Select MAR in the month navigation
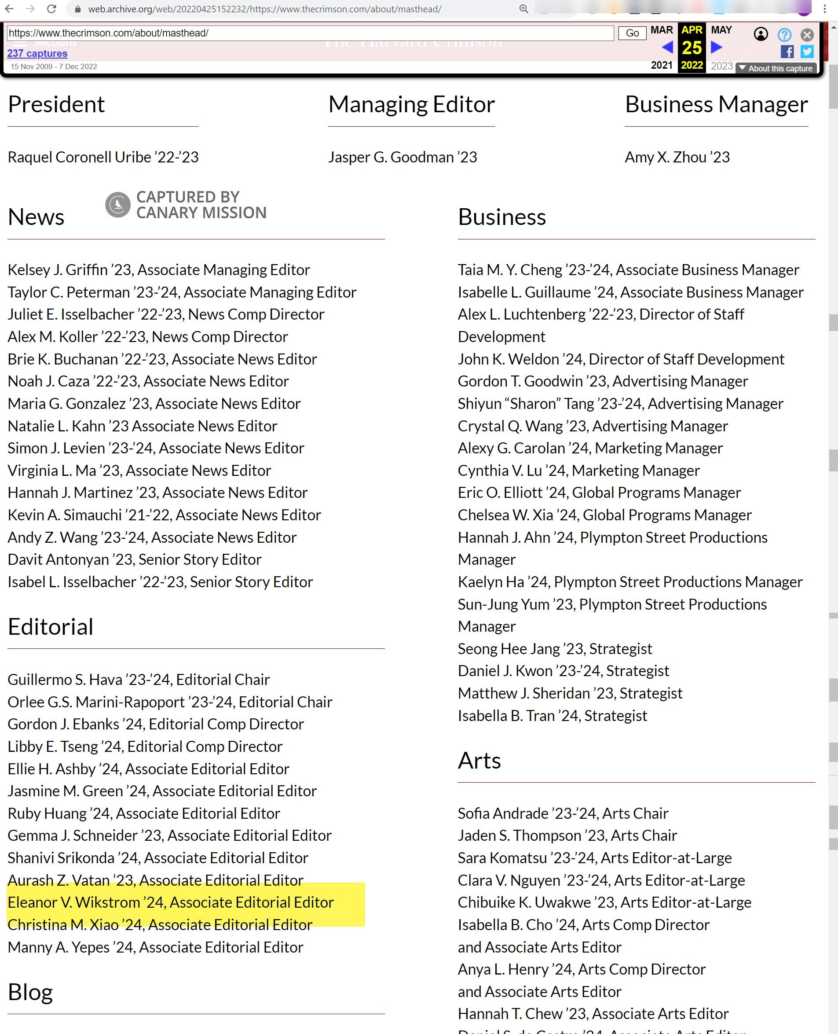Screen dimensions: 838x1034 [662, 30]
